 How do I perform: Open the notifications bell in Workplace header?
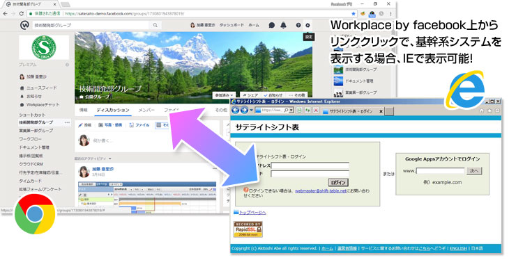[x=283, y=25]
